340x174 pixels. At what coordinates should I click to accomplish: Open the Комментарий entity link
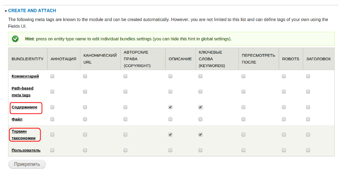25,76
